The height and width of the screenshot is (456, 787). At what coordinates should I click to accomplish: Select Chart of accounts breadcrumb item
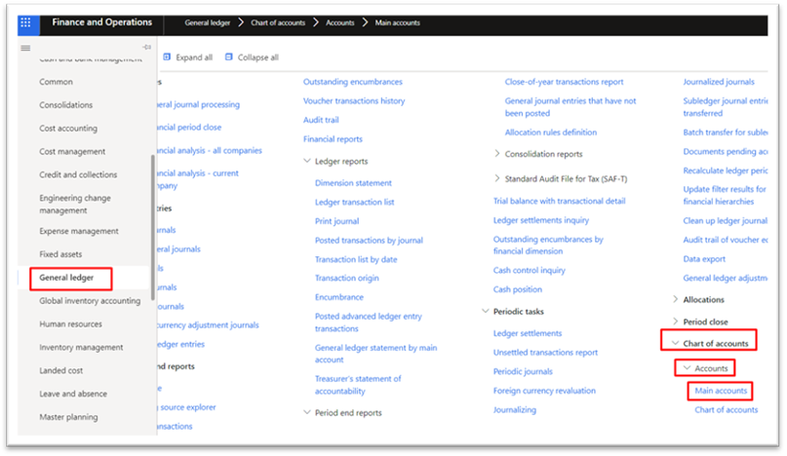[278, 22]
